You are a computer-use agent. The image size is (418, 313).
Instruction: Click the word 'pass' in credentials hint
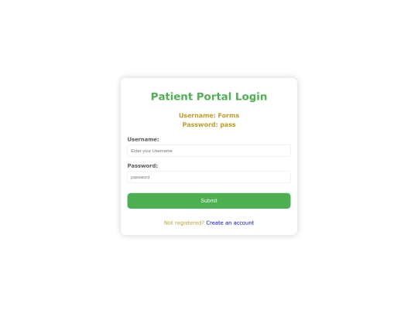coord(228,125)
